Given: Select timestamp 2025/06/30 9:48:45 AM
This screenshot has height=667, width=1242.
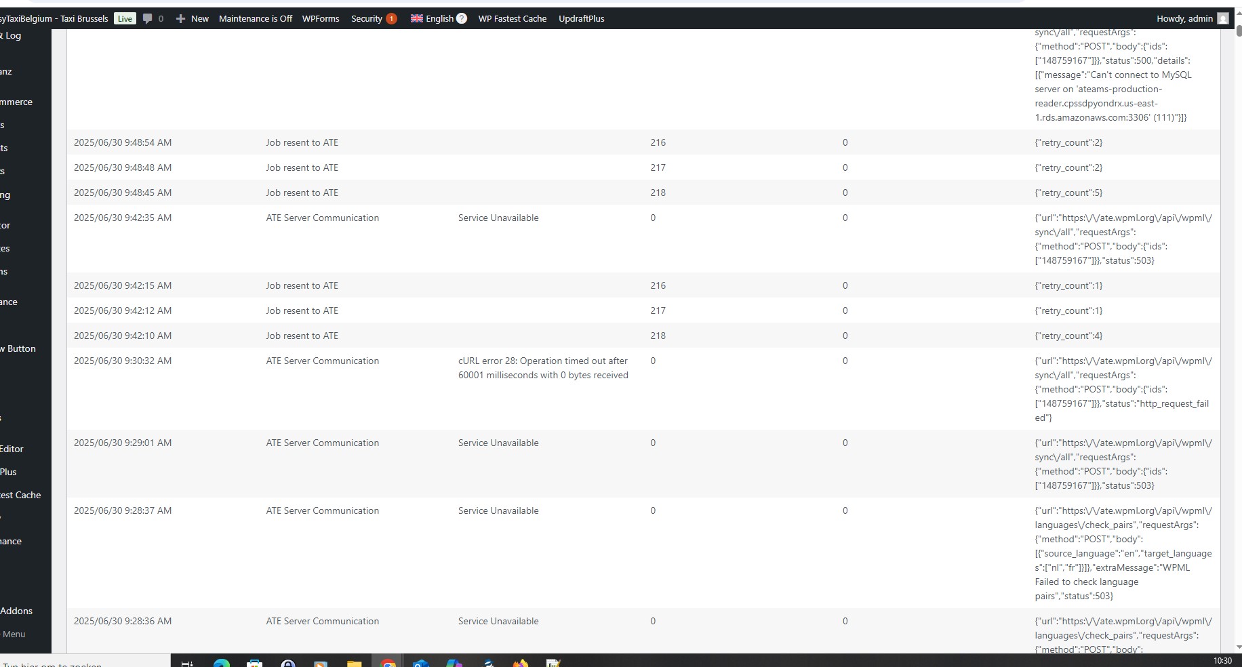Looking at the screenshot, I should [x=123, y=193].
